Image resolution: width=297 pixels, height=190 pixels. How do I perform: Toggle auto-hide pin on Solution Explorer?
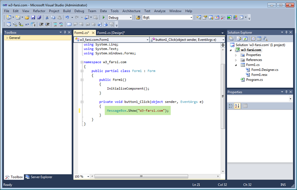(x=286, y=32)
